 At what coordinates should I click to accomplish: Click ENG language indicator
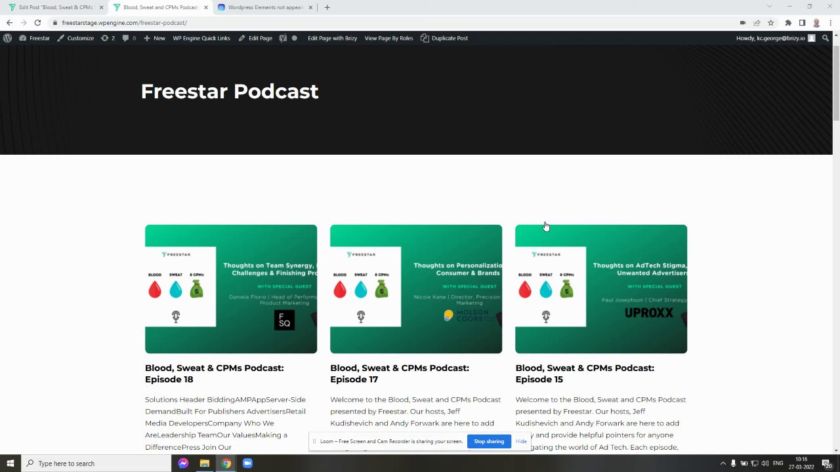778,463
